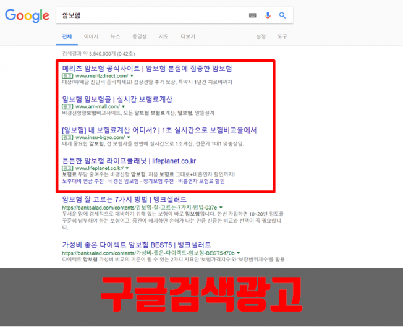Click the www.am-mall.com/ URL text
This screenshot has width=403, height=327.
[98, 106]
